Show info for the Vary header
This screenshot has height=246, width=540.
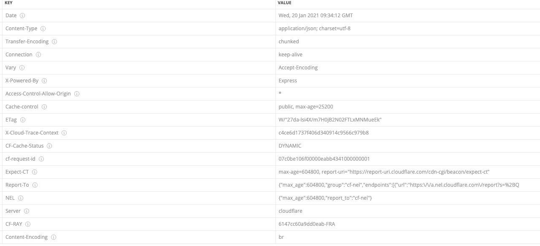click(22, 68)
